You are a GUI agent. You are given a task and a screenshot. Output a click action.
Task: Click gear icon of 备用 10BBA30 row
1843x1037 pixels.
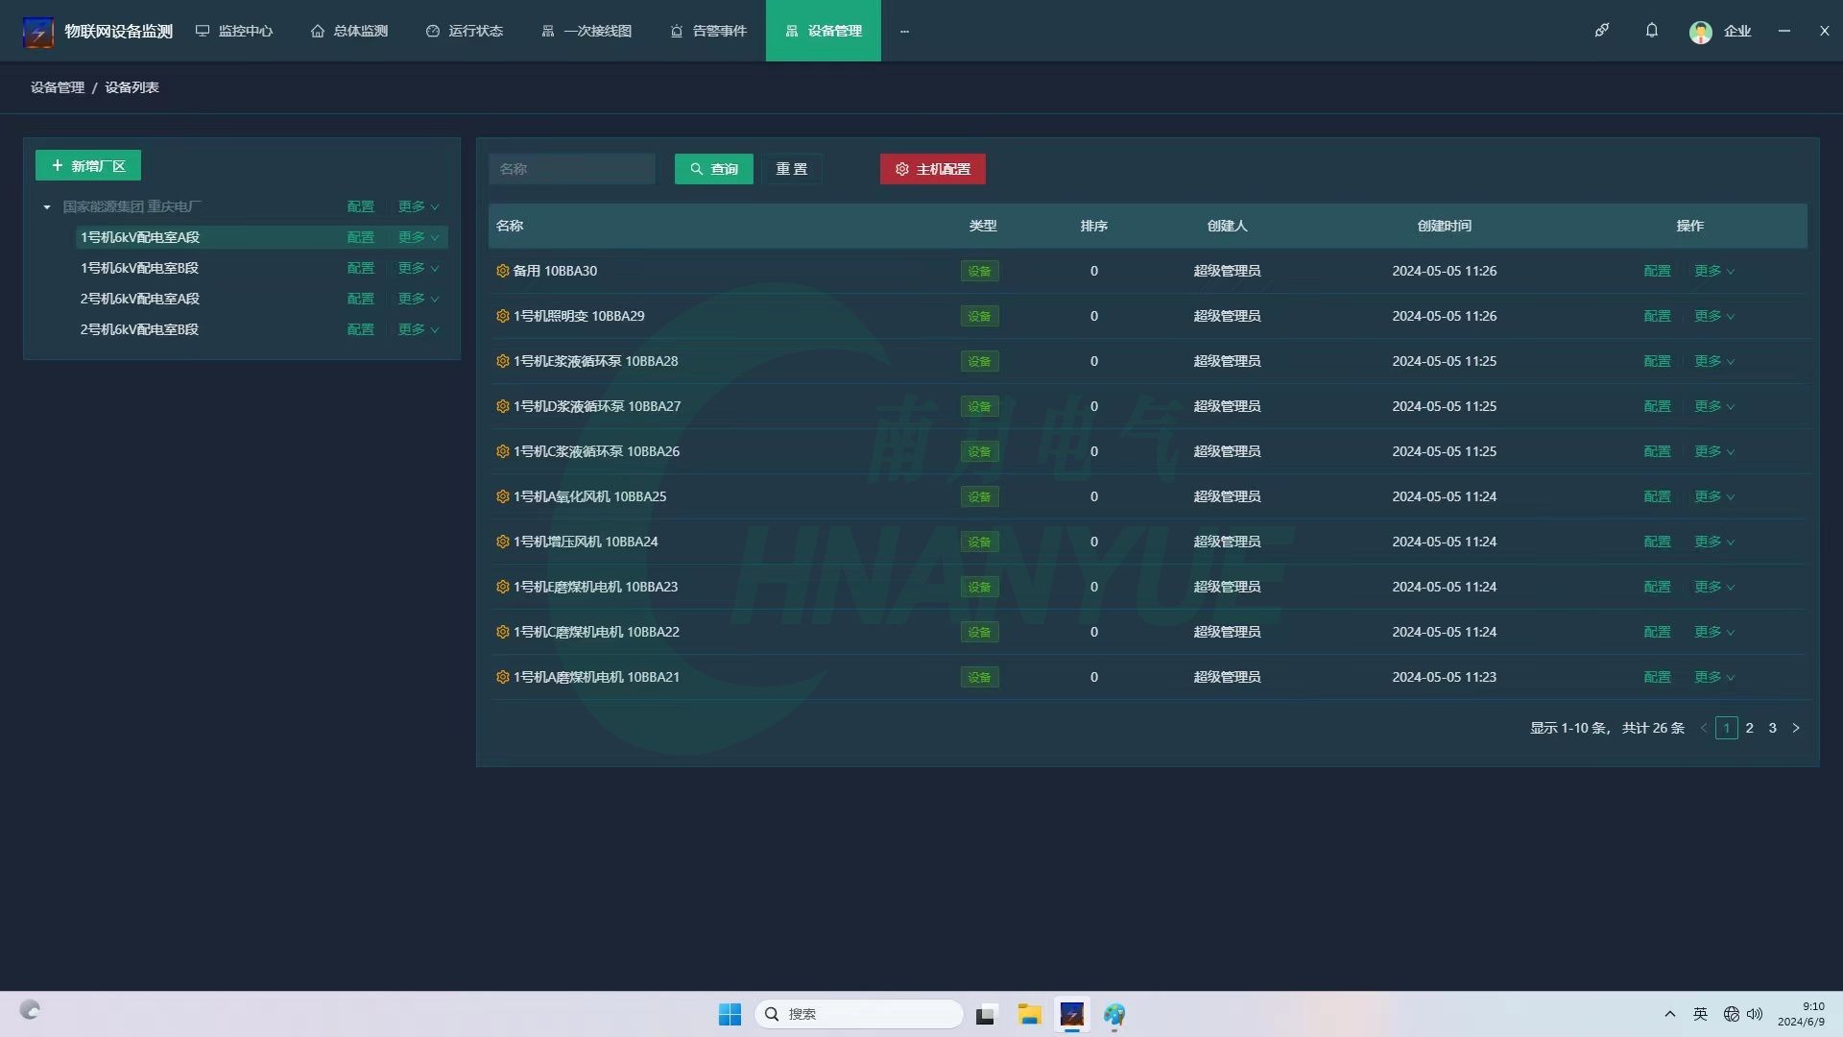[502, 271]
